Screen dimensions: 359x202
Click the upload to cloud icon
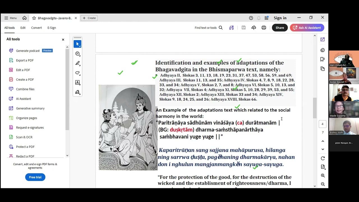coord(254,27)
